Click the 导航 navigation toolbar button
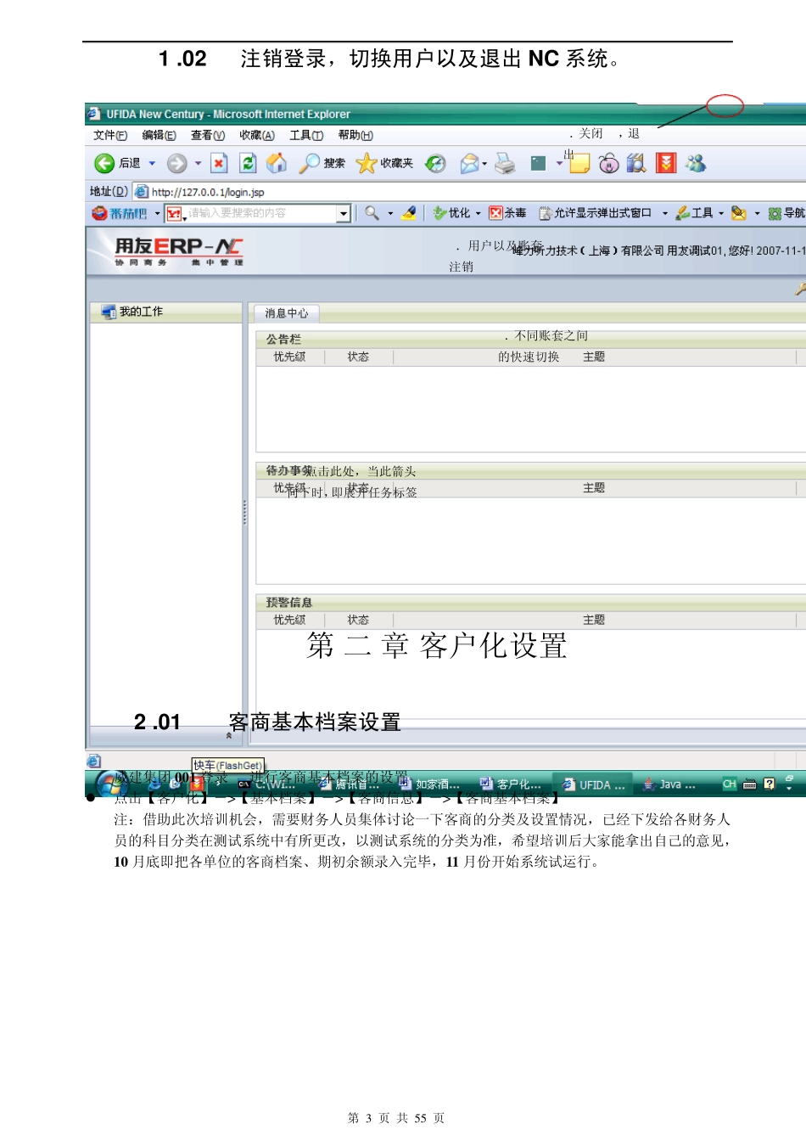 point(786,213)
